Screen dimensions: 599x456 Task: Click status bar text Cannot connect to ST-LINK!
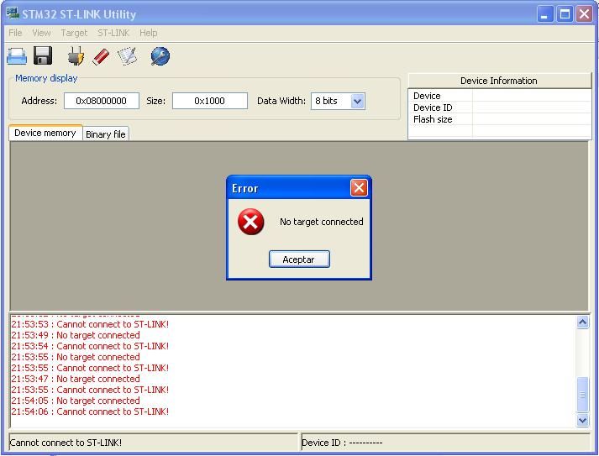tap(66, 443)
